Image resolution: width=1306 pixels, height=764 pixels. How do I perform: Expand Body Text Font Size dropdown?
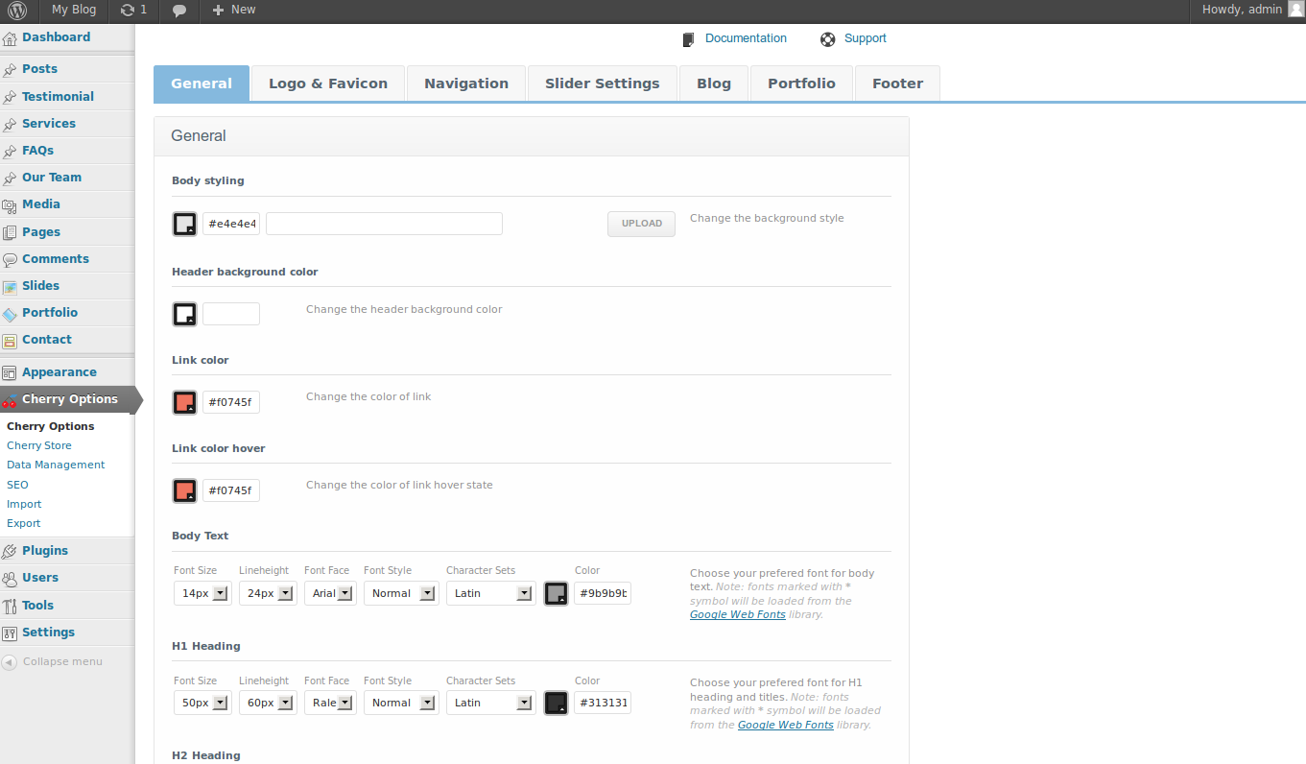220,593
